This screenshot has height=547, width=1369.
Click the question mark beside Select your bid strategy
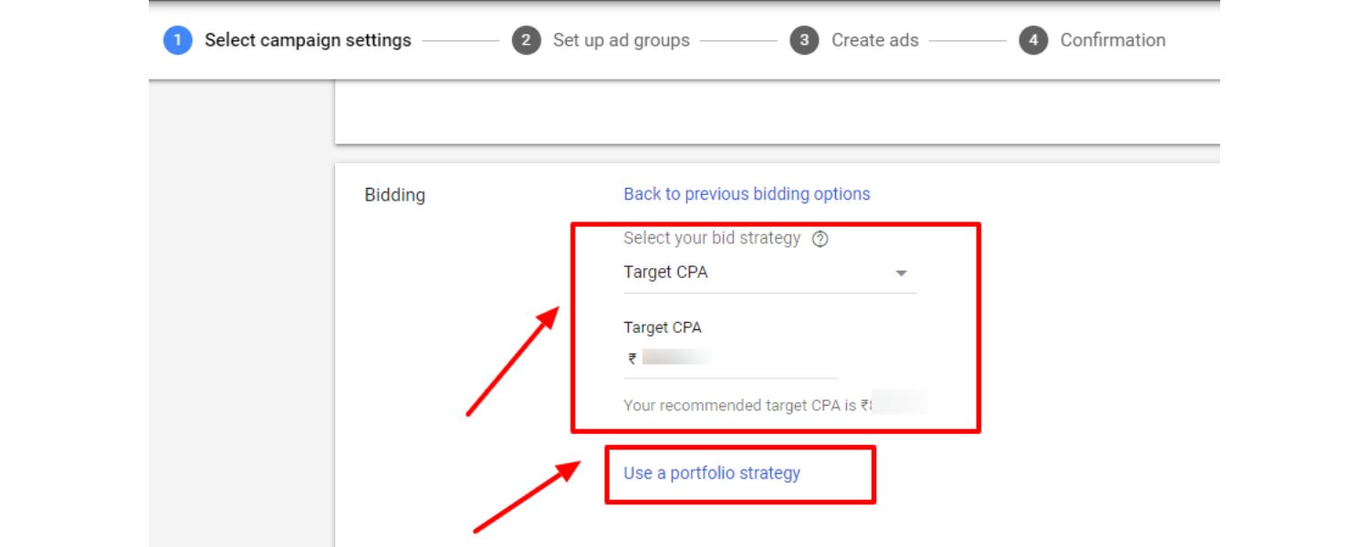(820, 238)
